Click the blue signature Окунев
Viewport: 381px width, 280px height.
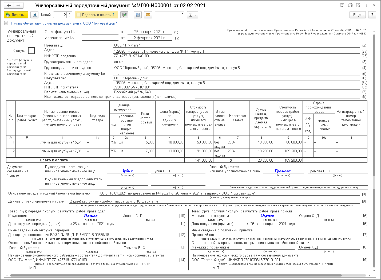pos(267,216)
